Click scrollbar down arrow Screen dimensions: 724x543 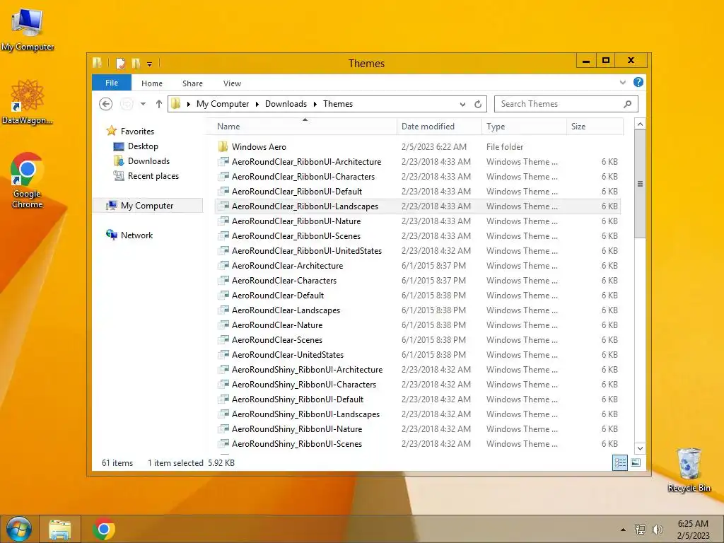(x=640, y=448)
